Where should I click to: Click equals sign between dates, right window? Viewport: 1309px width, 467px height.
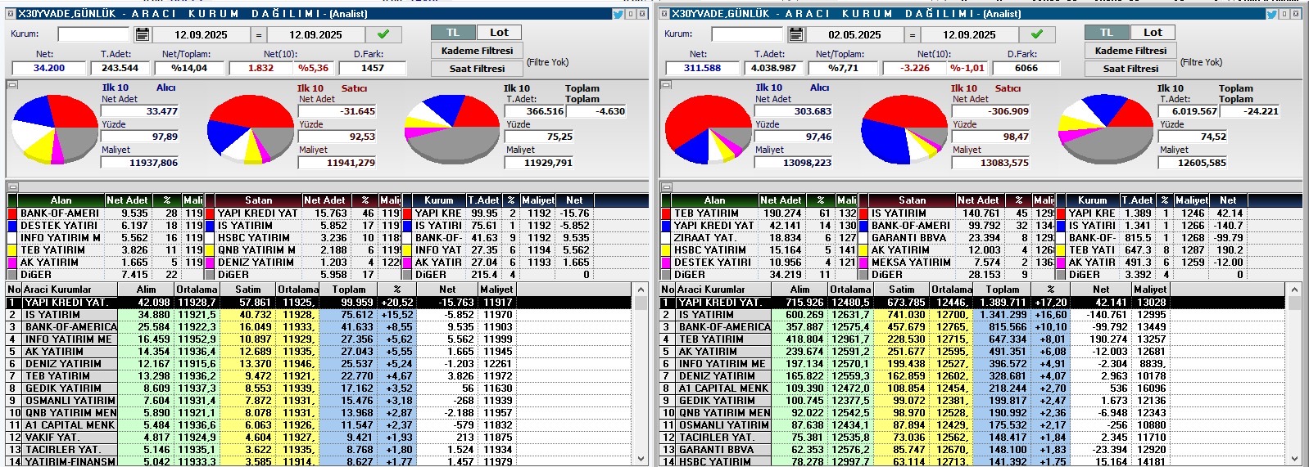click(912, 35)
